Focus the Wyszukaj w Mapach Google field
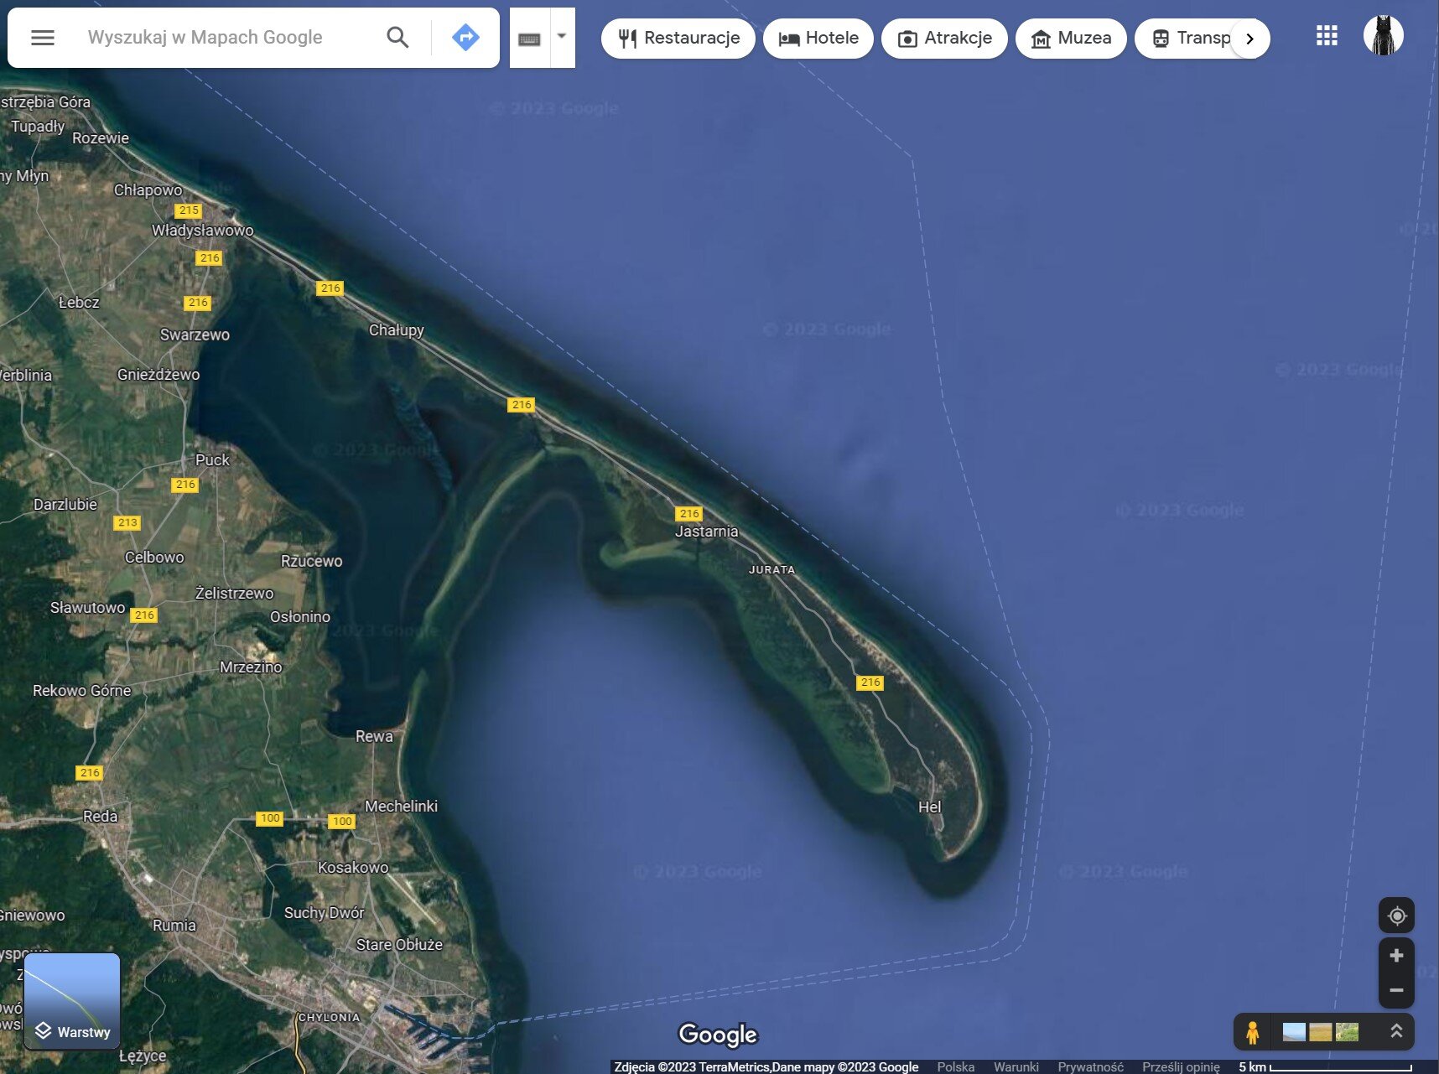 tap(226, 38)
